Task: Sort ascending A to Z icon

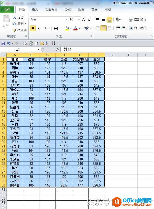Action: point(48,43)
